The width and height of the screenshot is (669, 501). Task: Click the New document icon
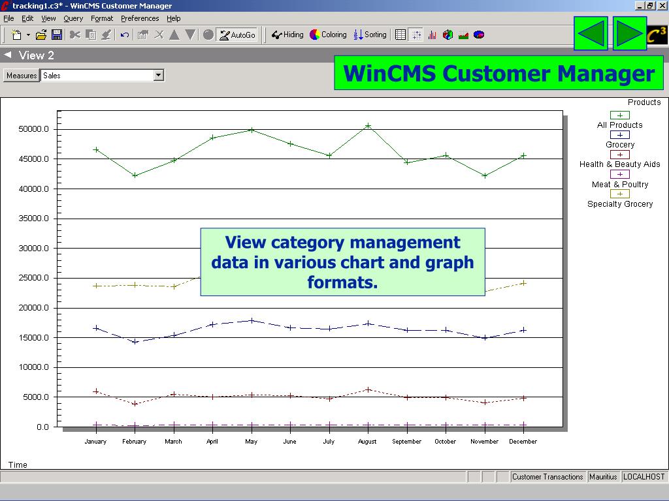(16, 35)
